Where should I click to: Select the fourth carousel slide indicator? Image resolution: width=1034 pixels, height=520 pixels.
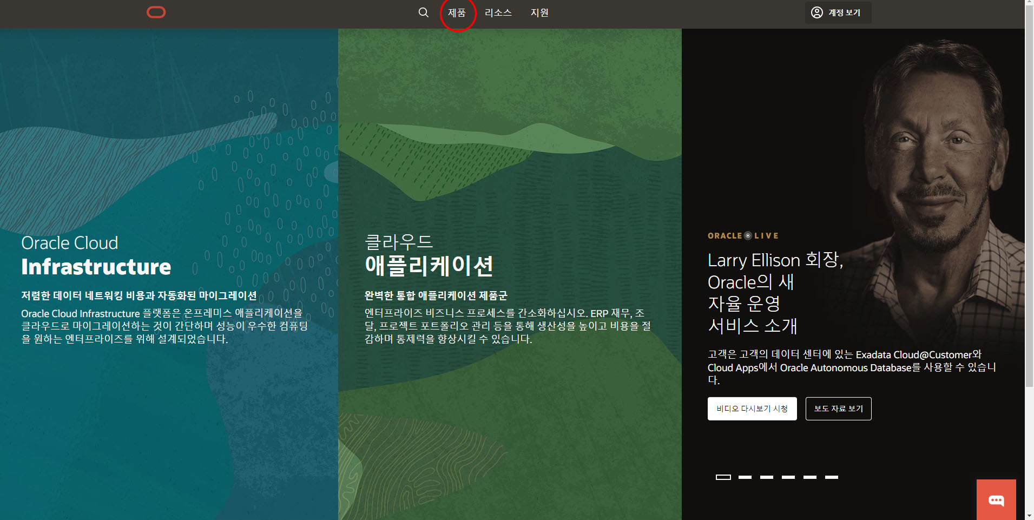click(788, 477)
